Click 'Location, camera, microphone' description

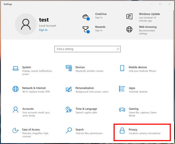(x=145, y=133)
